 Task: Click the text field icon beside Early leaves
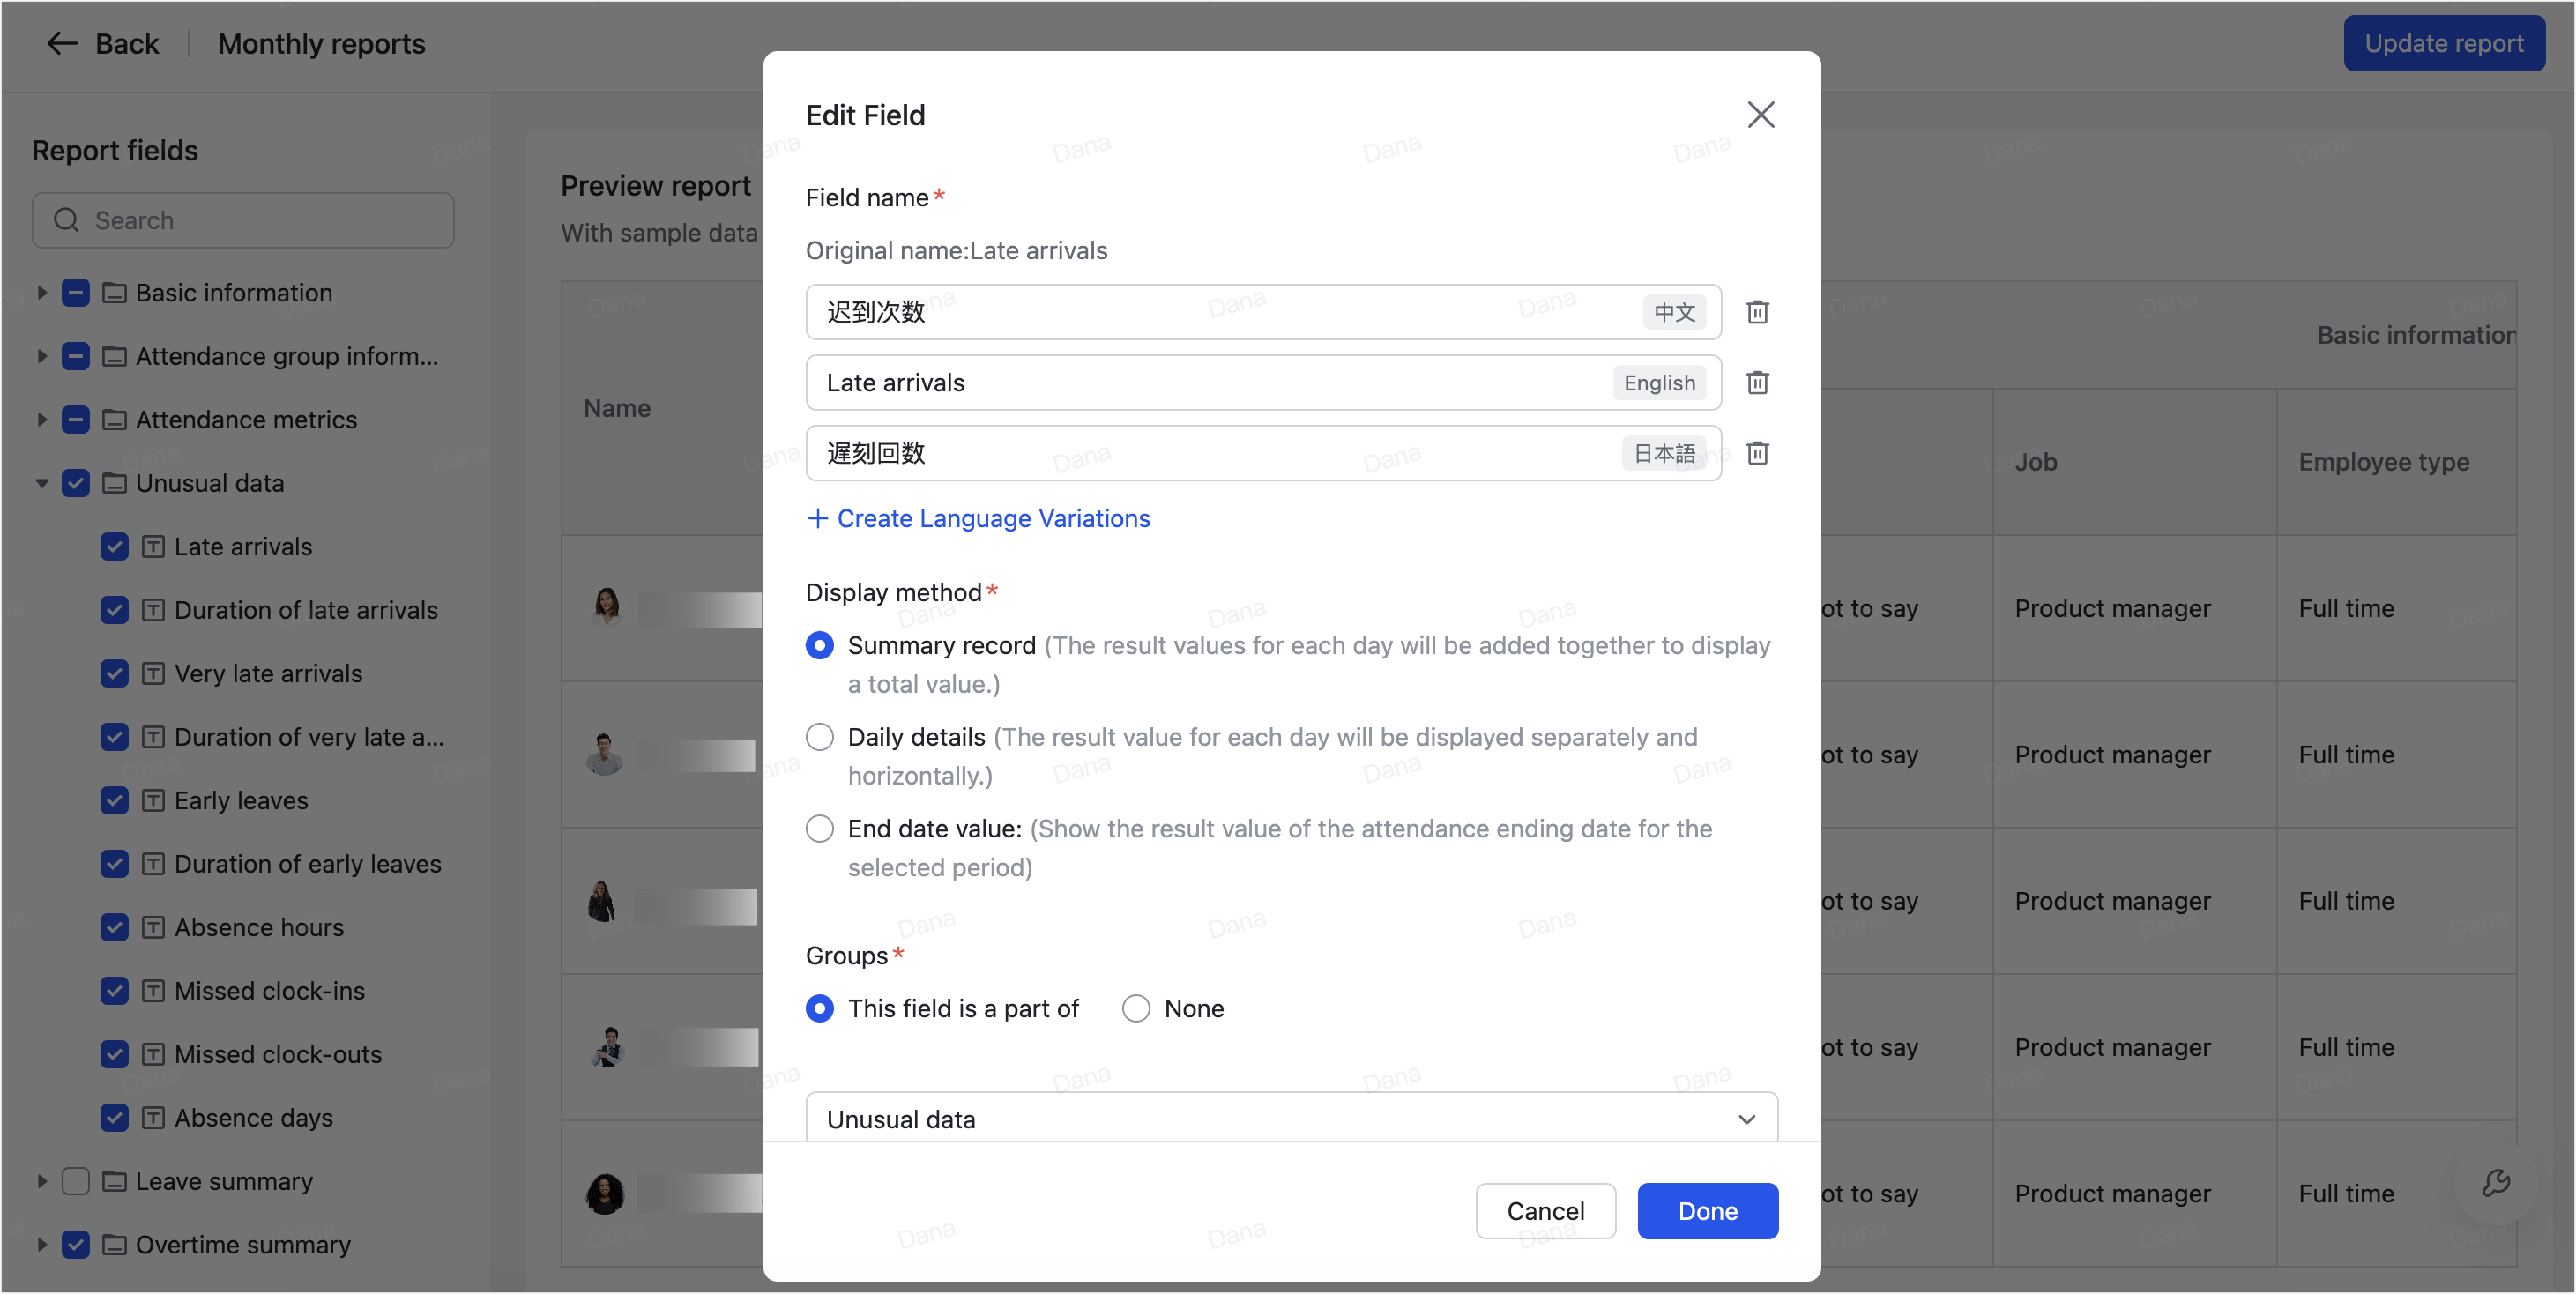(x=153, y=800)
